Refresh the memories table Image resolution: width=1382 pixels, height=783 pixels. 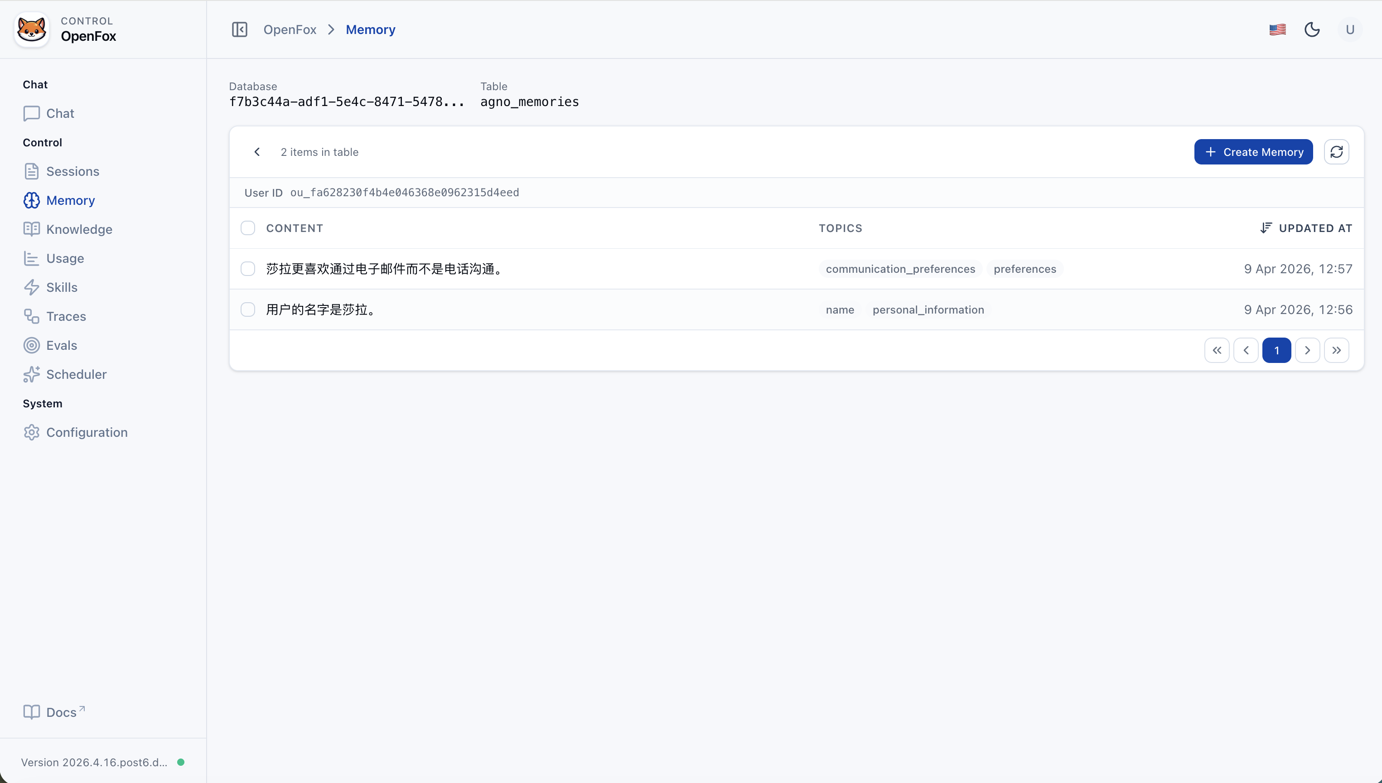point(1337,152)
